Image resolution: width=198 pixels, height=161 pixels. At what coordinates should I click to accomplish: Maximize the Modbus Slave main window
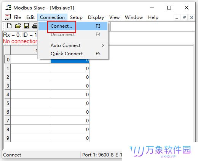click(169, 8)
